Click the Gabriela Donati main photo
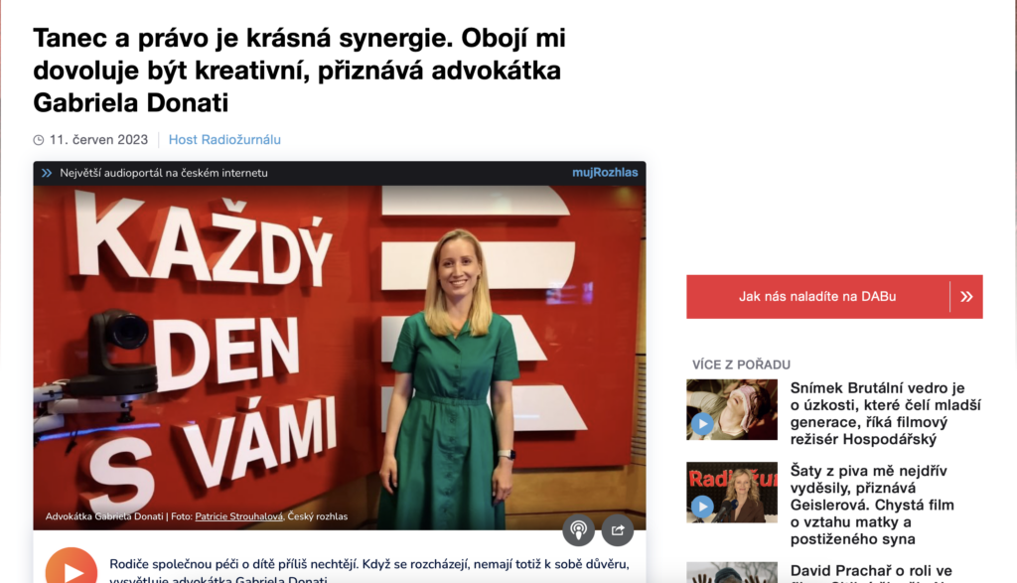 (340, 358)
